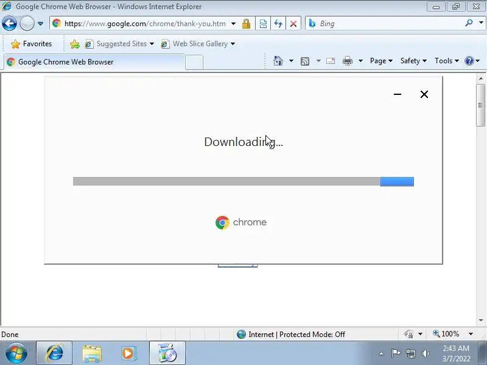The image size is (487, 365).
Task: Click the Home page icon
Action: pyautogui.click(x=278, y=61)
